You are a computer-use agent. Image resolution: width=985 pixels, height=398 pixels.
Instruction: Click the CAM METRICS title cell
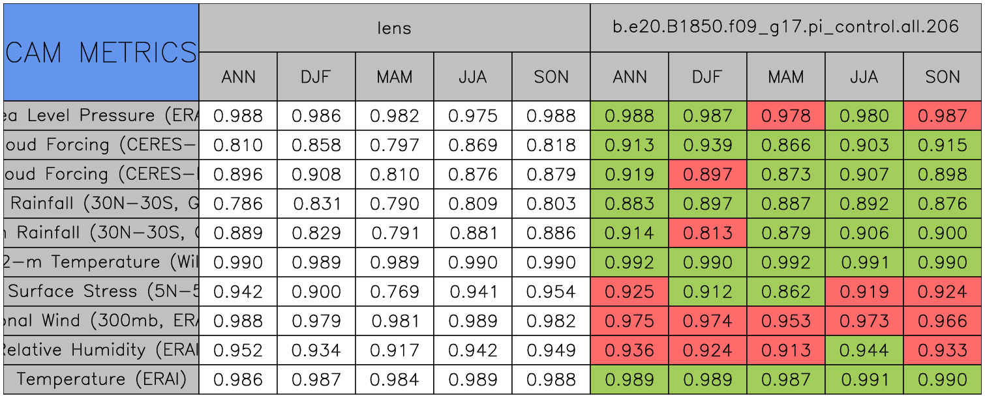(x=101, y=52)
